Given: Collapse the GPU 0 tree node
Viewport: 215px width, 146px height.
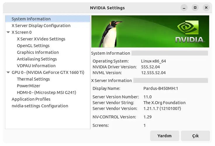Looking at the screenshot, I should click(8, 72).
